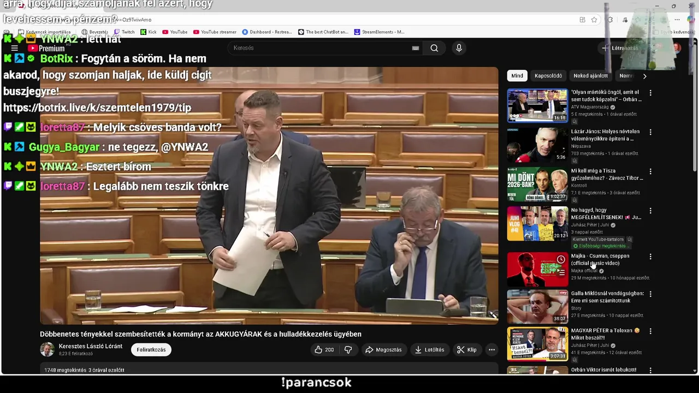This screenshot has width=699, height=393.
Task: Open the Kick bookmark
Action: [x=149, y=32]
